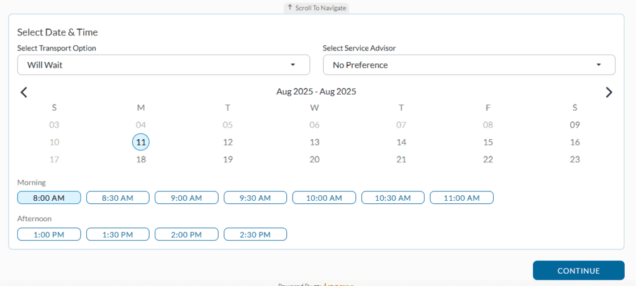Open the Select Service Advisor dropdown
636x286 pixels.
coord(469,65)
